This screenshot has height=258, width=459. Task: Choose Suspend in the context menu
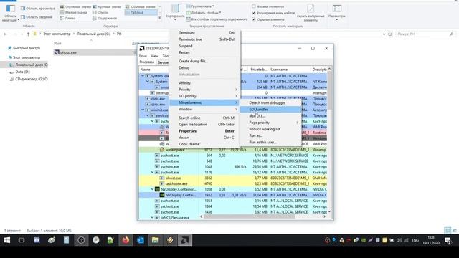pyautogui.click(x=205, y=46)
